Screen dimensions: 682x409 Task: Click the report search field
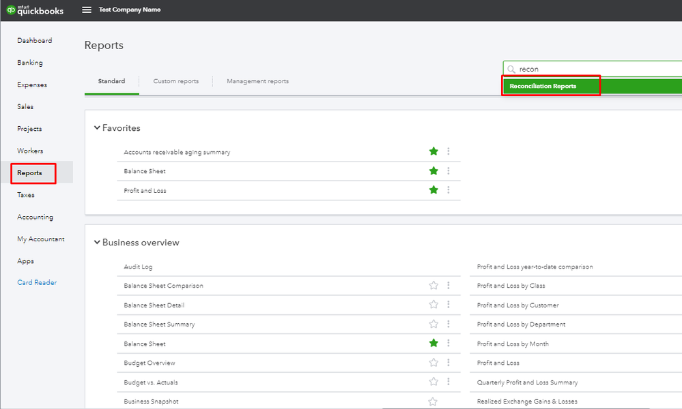[x=594, y=69]
